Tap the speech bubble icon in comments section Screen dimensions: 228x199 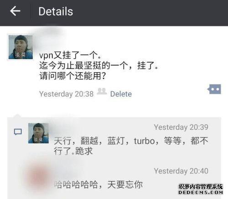pos(18,132)
